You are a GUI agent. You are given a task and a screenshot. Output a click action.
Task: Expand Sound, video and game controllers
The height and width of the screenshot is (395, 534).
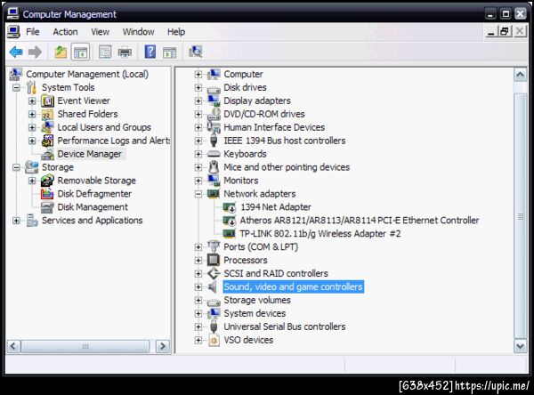click(x=198, y=286)
